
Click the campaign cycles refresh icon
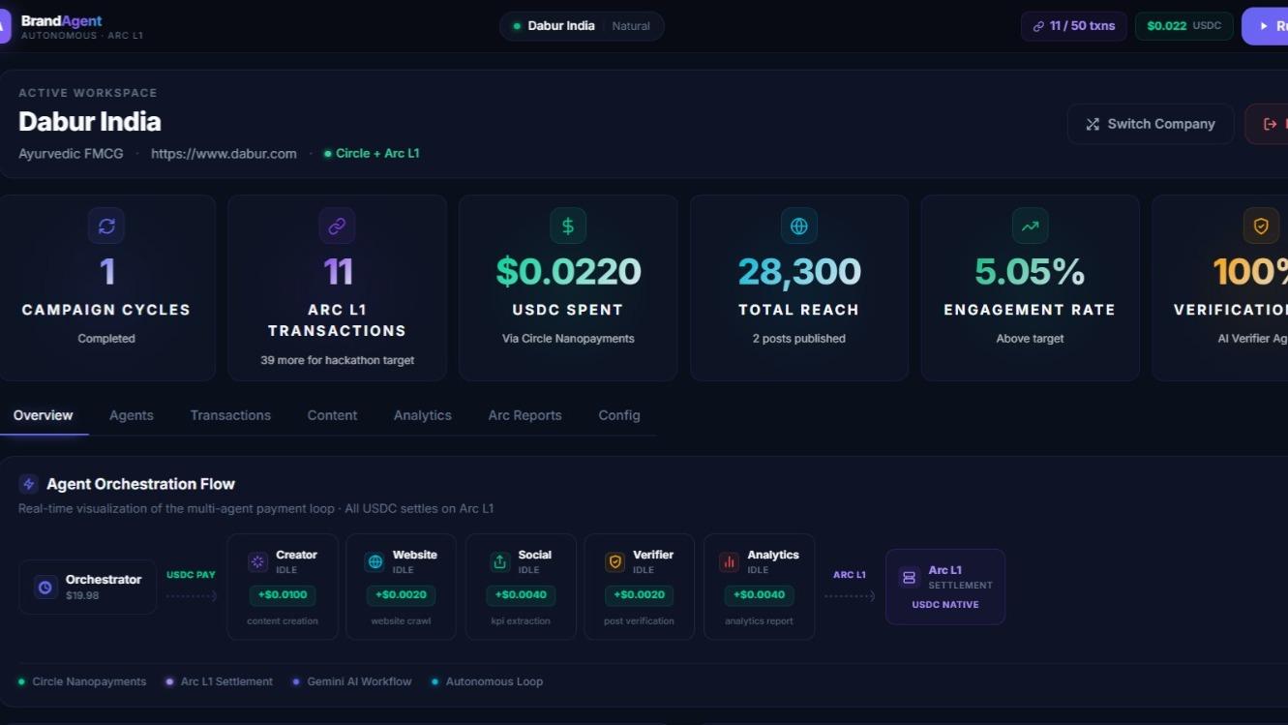[x=106, y=227]
